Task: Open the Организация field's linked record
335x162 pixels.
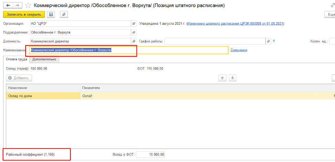Action: pyautogui.click(x=134, y=23)
